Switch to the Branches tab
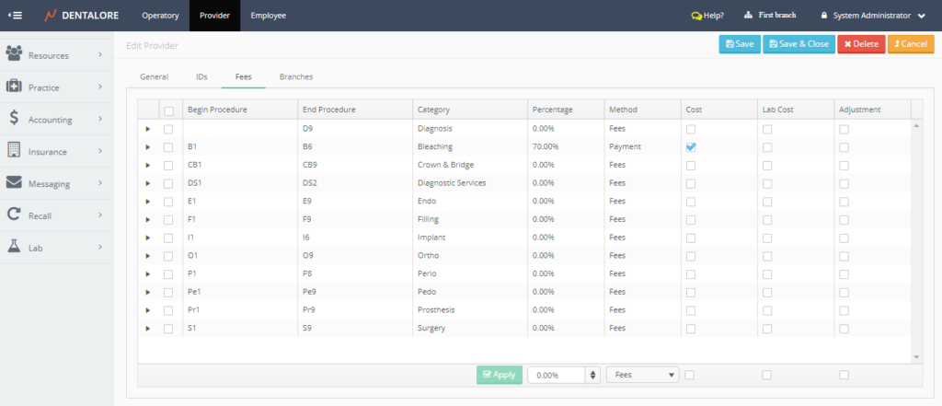The width and height of the screenshot is (942, 406). tap(296, 77)
